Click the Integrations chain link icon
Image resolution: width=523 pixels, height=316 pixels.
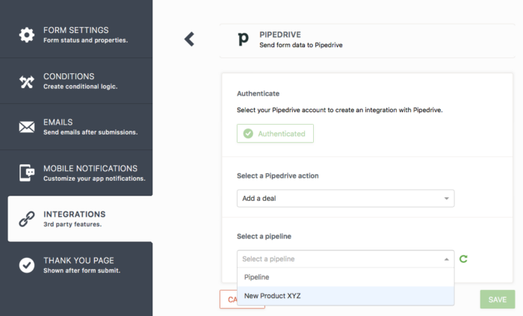tap(27, 219)
